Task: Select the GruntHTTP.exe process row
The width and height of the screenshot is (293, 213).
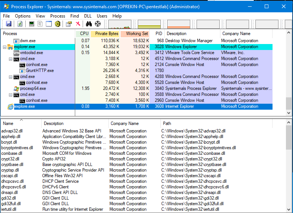Action: [39, 71]
